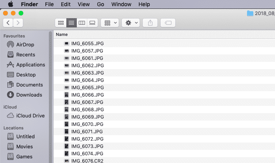Open the Apple menu
This screenshot has width=275, height=163.
point(10,4)
